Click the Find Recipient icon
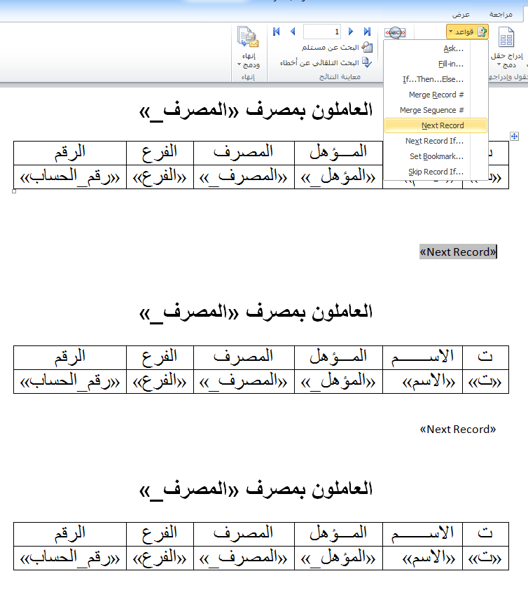Image resolution: width=528 pixels, height=597 pixels. pyautogui.click(x=366, y=47)
